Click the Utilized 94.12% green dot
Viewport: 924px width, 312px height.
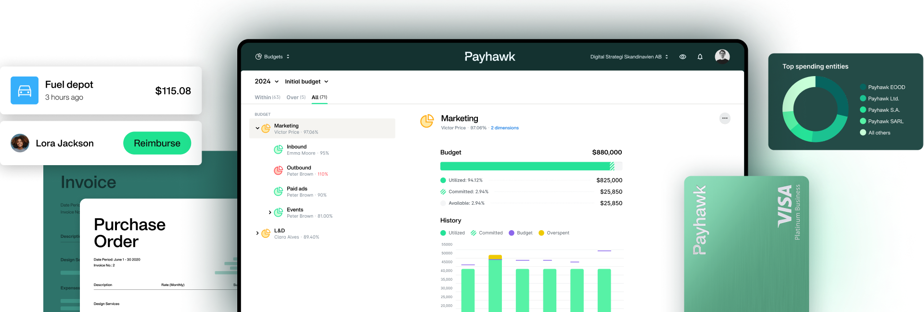click(443, 181)
